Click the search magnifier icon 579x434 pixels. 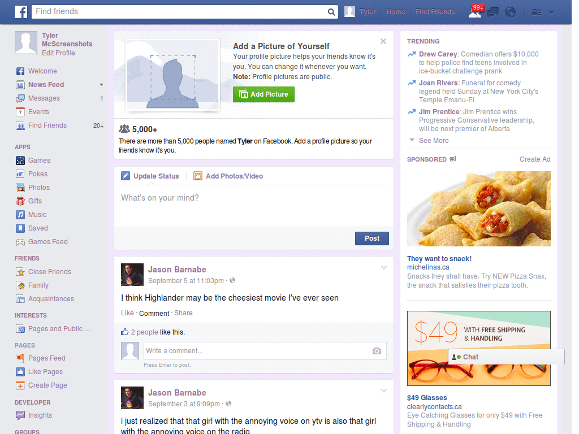click(331, 12)
